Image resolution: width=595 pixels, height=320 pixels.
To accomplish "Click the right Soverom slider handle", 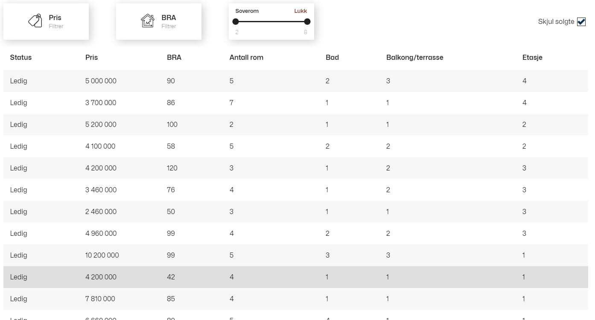I will pos(307,21).
